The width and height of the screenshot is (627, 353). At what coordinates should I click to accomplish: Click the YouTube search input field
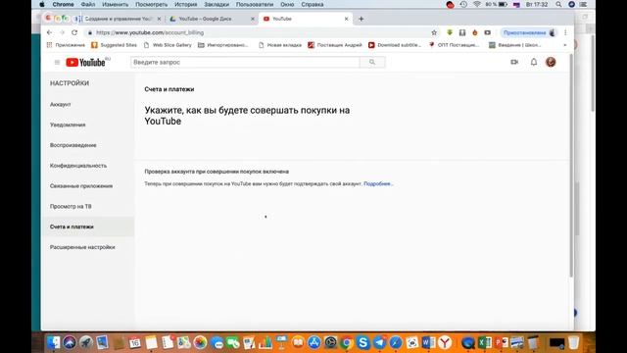[x=245, y=62]
